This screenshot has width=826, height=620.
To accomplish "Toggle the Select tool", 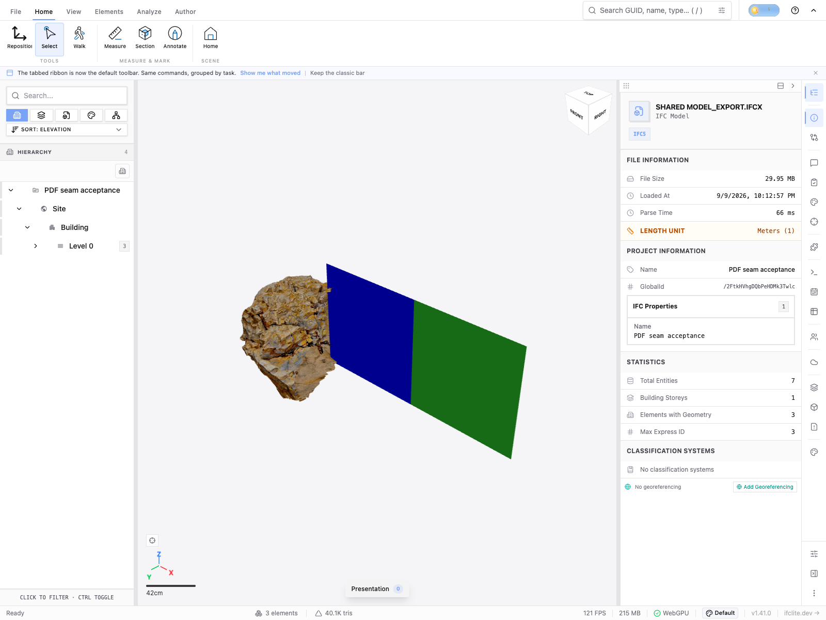I will pyautogui.click(x=50, y=39).
